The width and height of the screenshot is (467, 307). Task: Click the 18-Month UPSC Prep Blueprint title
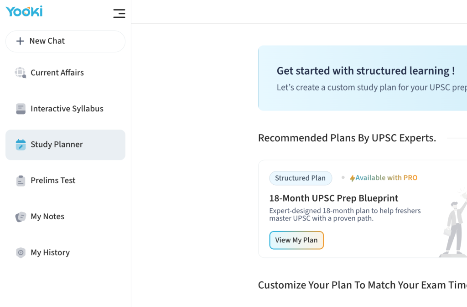tap(334, 198)
